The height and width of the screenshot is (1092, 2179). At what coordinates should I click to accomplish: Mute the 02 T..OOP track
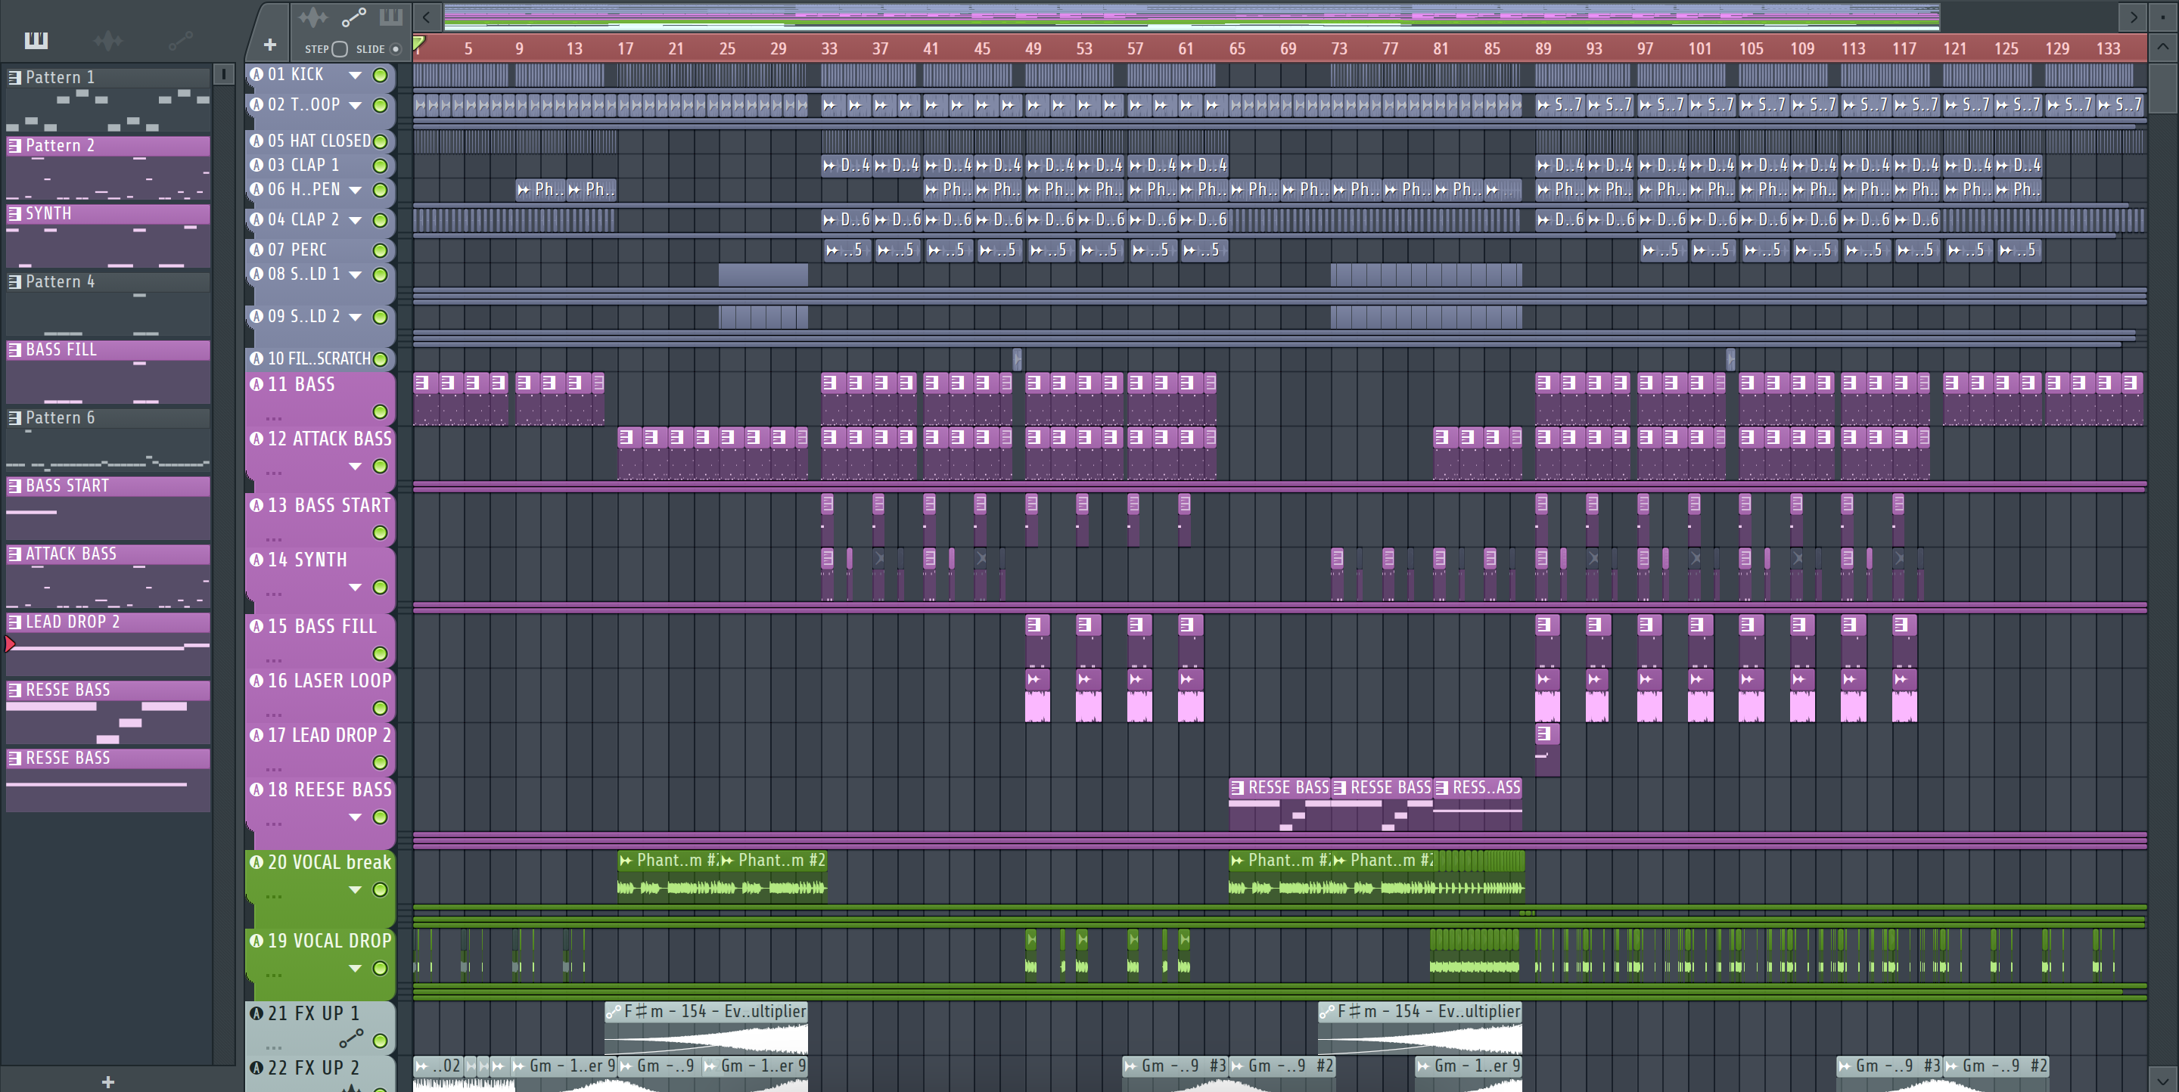(381, 106)
